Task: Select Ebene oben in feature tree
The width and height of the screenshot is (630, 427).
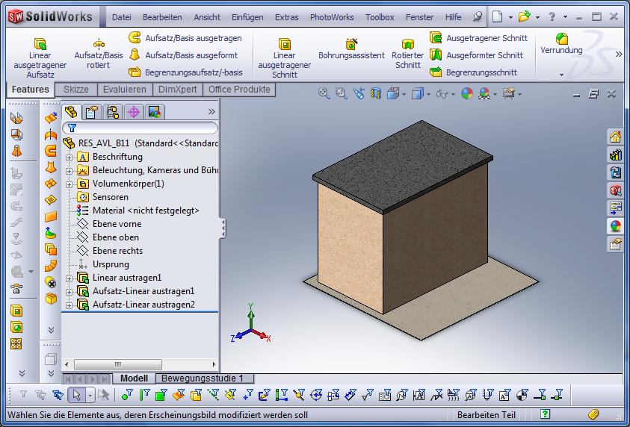Action: (115, 237)
